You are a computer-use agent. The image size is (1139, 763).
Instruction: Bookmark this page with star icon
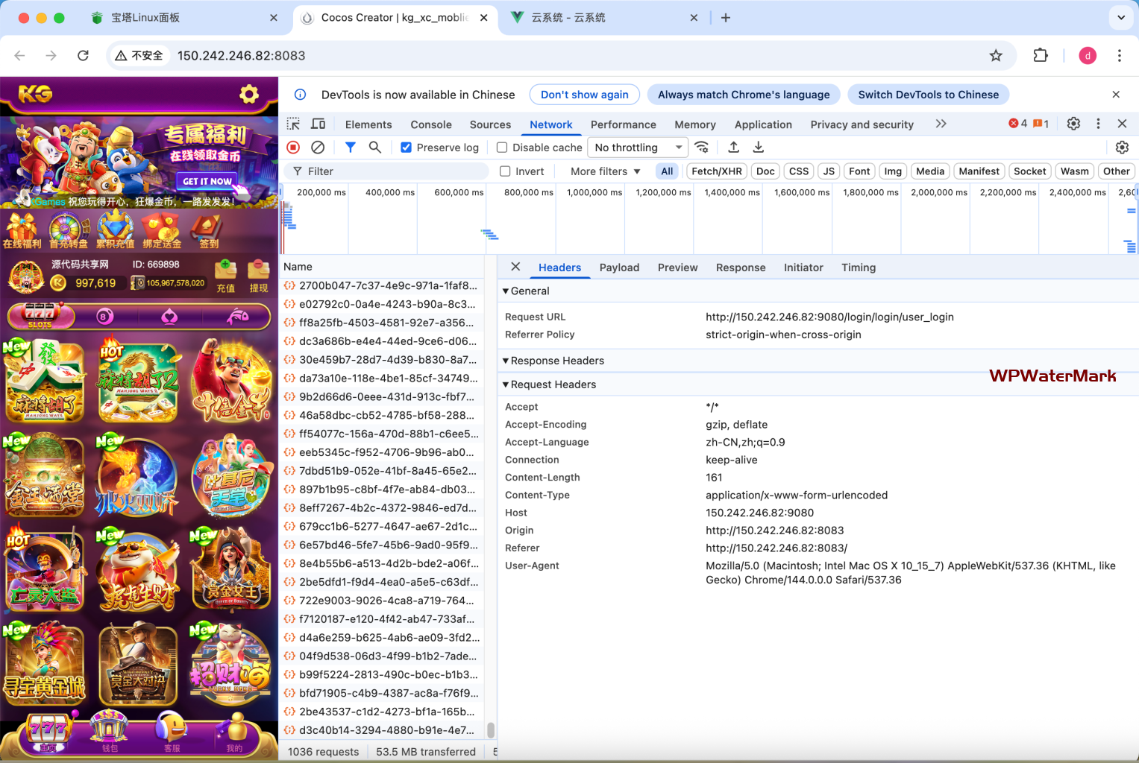coord(996,56)
